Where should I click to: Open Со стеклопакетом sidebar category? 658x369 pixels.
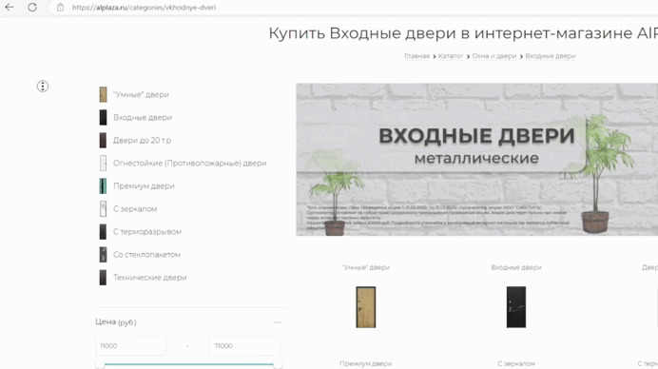(x=146, y=254)
